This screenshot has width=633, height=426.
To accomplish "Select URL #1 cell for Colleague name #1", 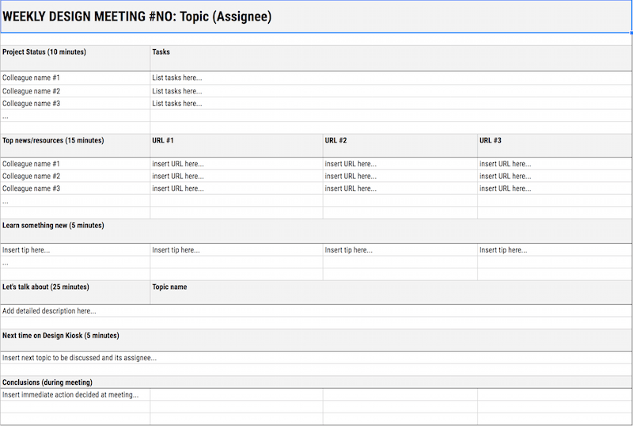I will [x=178, y=164].
